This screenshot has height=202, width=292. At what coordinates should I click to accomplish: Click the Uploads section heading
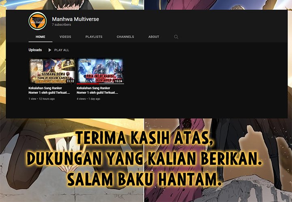tap(35, 50)
